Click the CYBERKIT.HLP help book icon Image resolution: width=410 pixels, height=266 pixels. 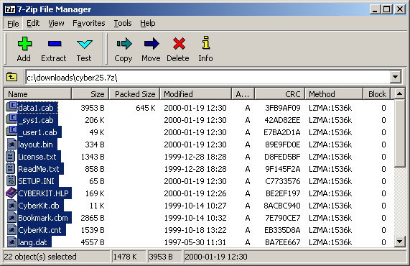(11, 193)
